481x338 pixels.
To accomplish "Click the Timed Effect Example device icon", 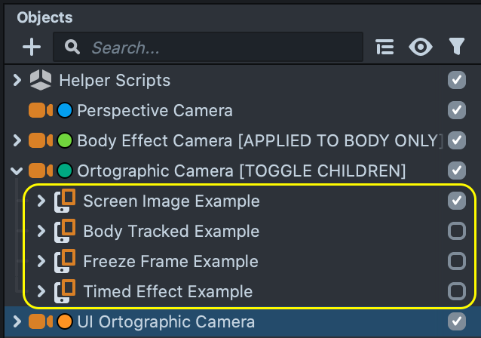I will point(66,292).
